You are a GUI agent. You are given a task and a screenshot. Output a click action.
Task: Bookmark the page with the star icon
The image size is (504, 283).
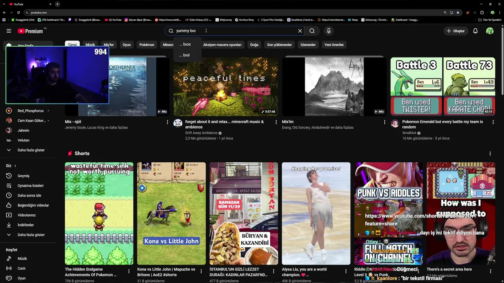pyautogui.click(x=458, y=13)
